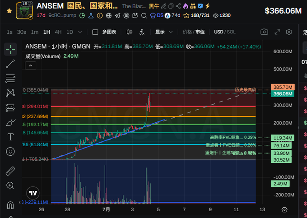Image resolution: width=307 pixels, height=218 pixels.
Task: Click the note with sparkle icon
Action: click(x=135, y=15)
